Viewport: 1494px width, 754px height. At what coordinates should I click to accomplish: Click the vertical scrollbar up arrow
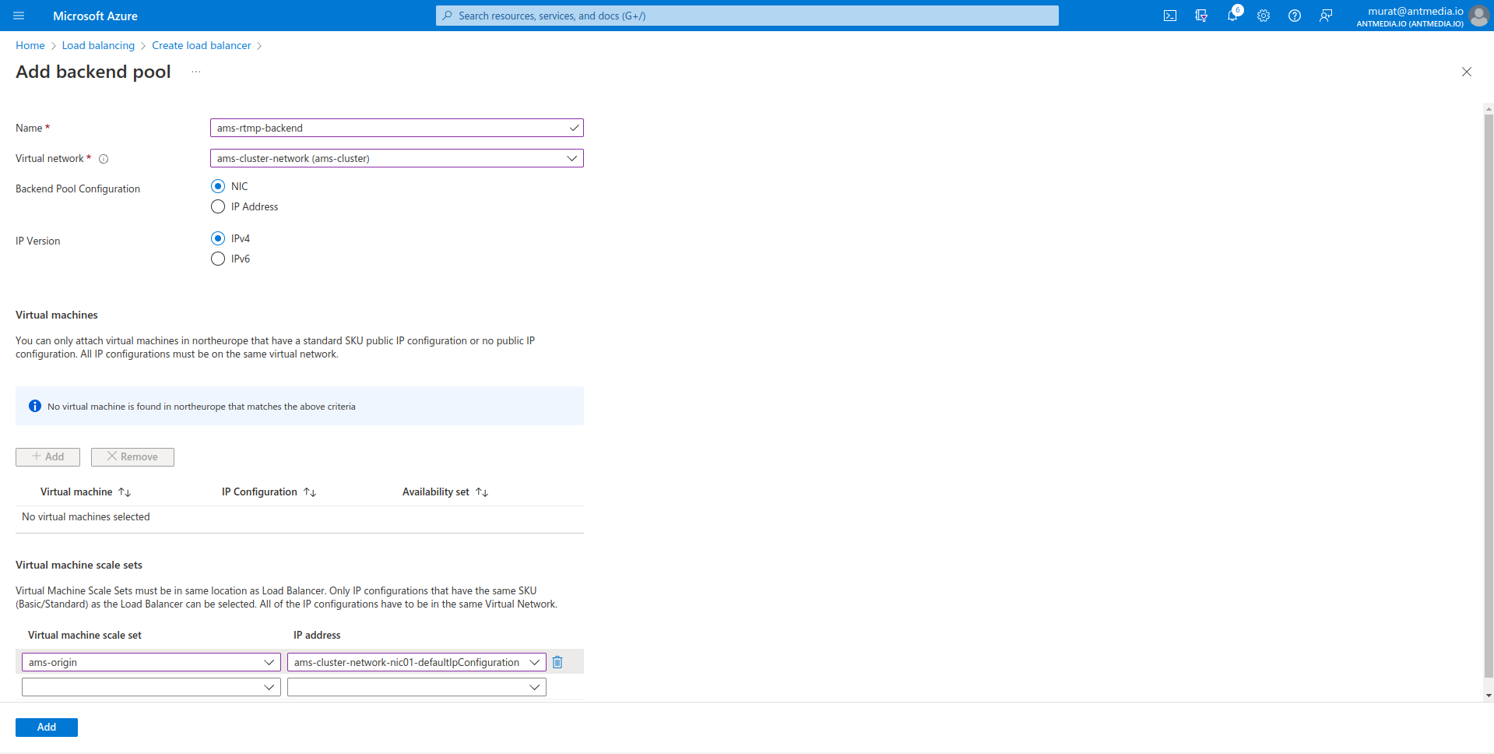(1489, 109)
